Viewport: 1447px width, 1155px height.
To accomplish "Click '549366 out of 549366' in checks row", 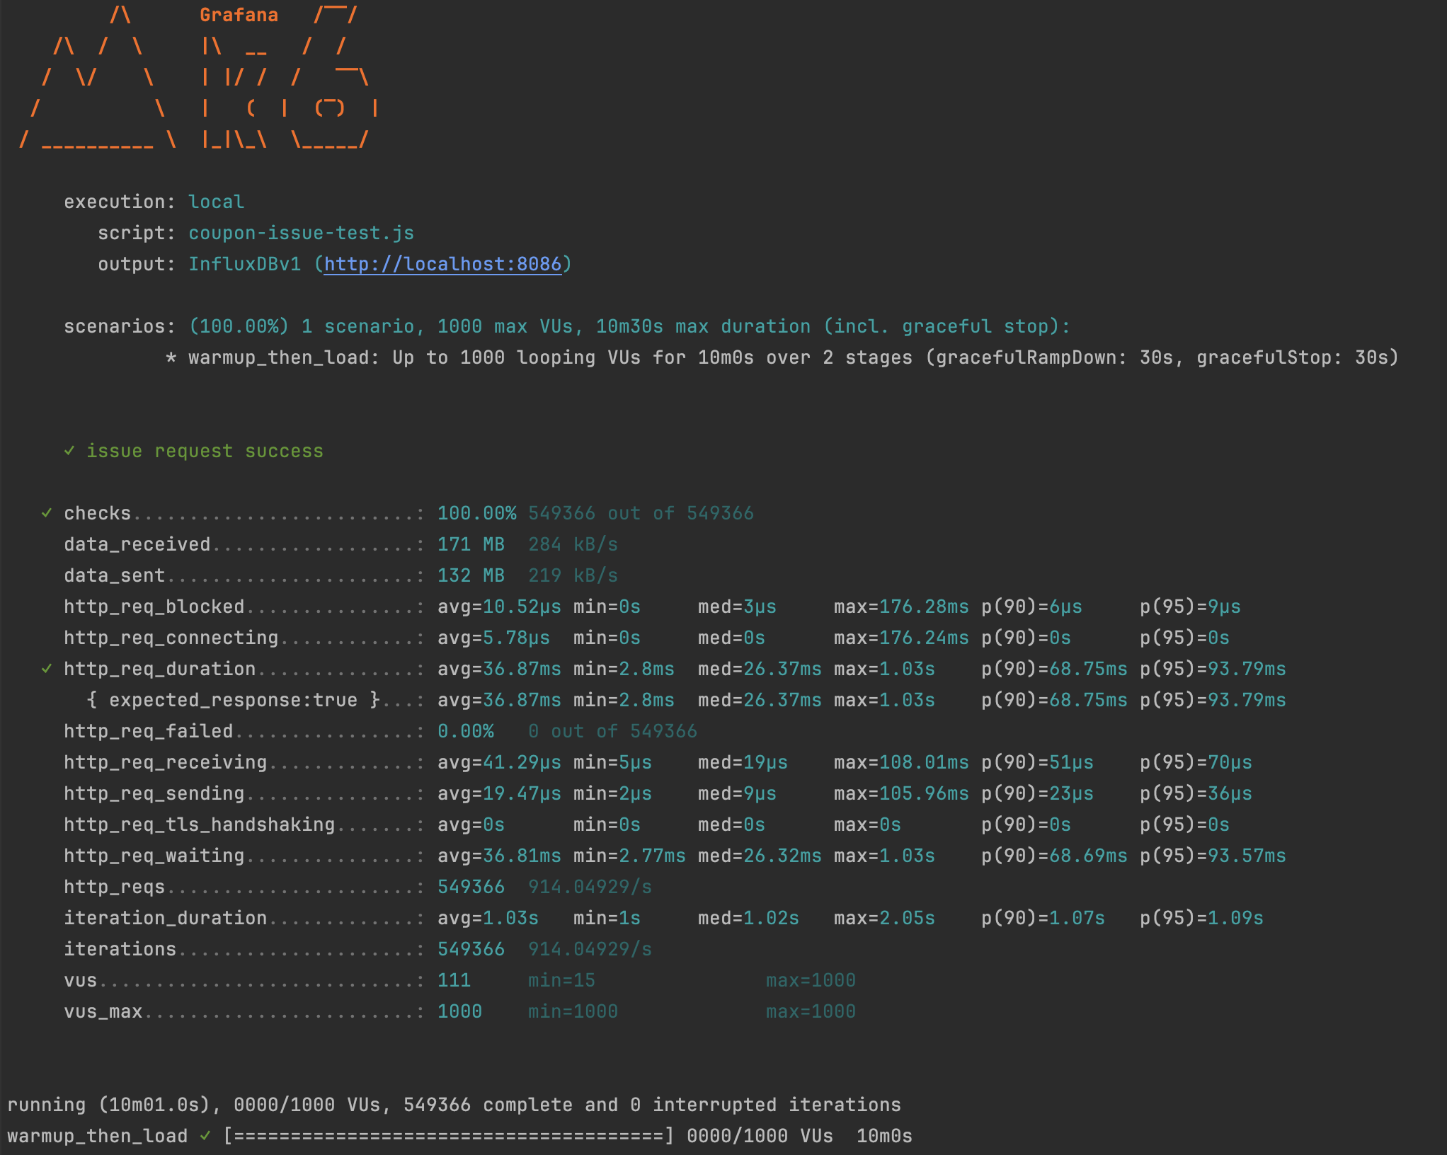I will tap(641, 513).
